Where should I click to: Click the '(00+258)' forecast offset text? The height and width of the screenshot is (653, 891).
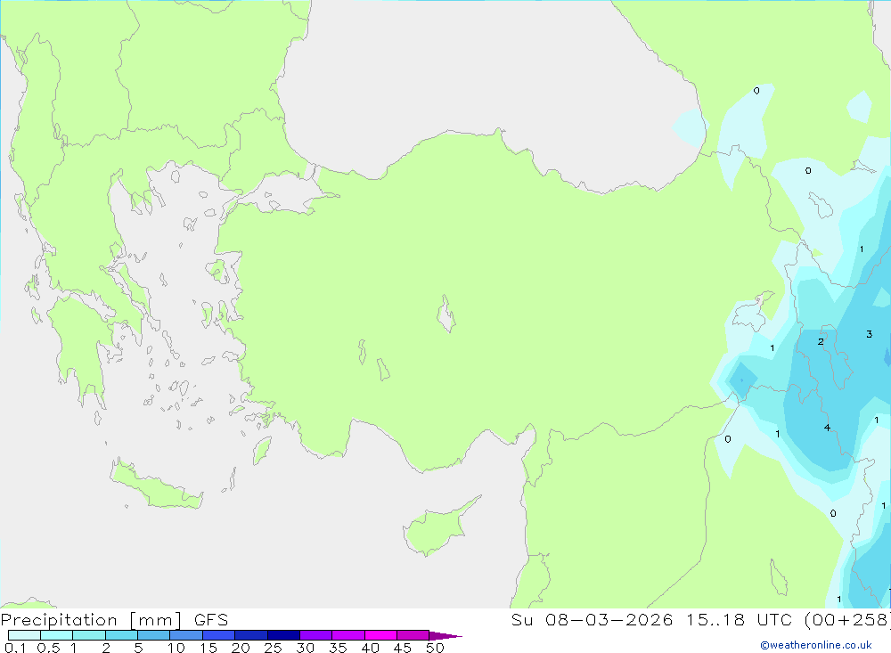847,619
